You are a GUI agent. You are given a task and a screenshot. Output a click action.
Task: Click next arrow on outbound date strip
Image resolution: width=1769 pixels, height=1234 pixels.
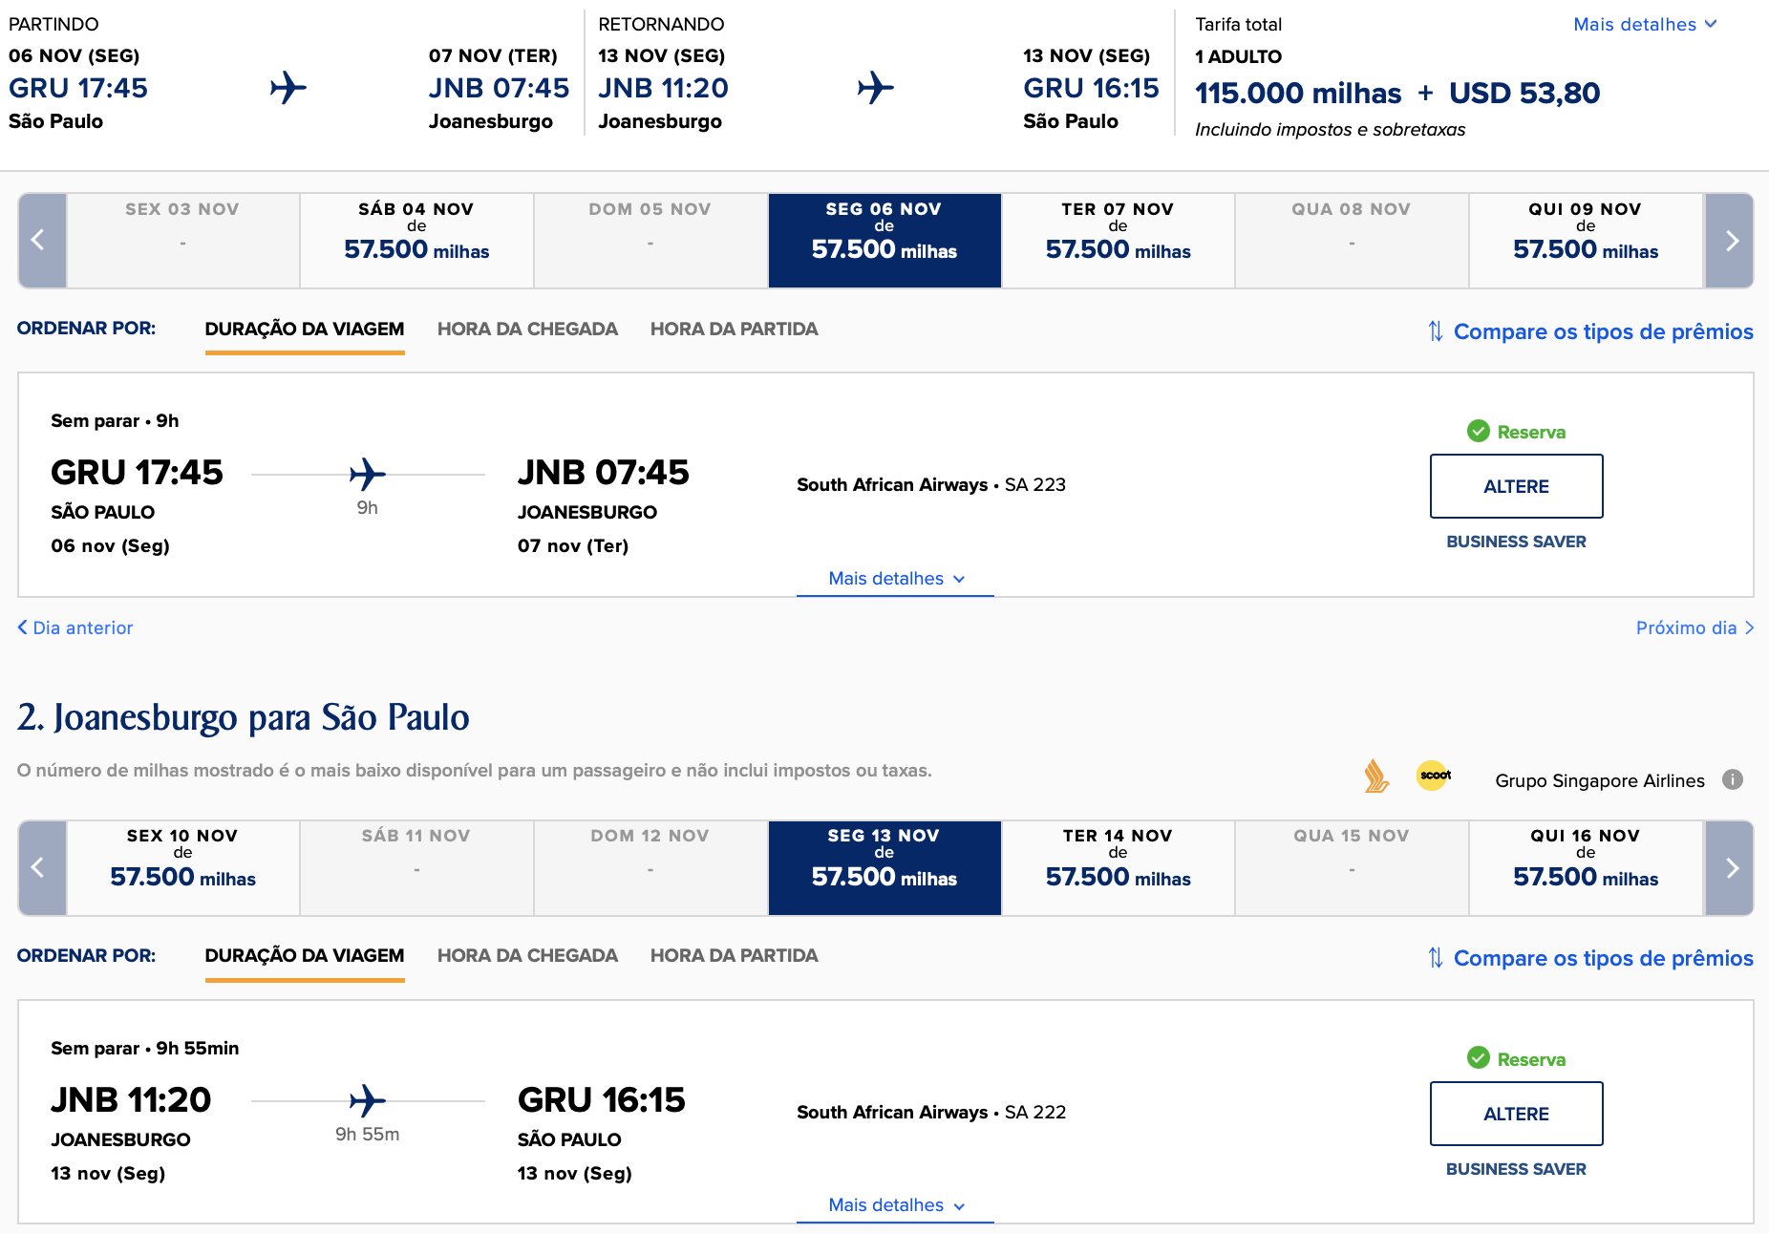point(1729,241)
